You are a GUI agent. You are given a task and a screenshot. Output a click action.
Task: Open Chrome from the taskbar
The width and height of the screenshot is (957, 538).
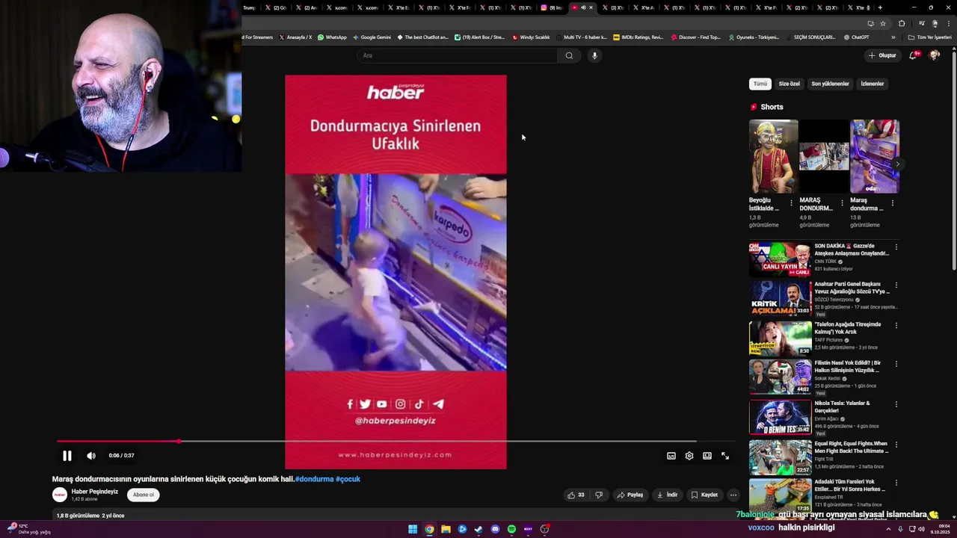pos(429,529)
